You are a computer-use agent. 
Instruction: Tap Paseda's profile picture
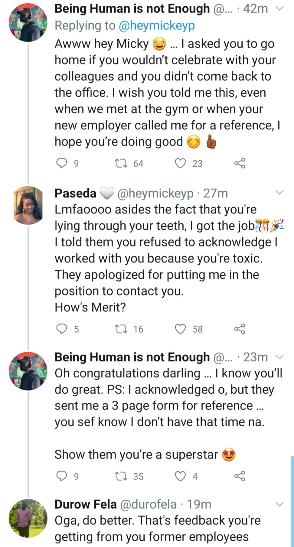coord(28,206)
